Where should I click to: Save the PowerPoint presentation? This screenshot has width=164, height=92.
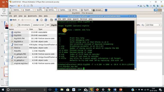tap(3, 2)
